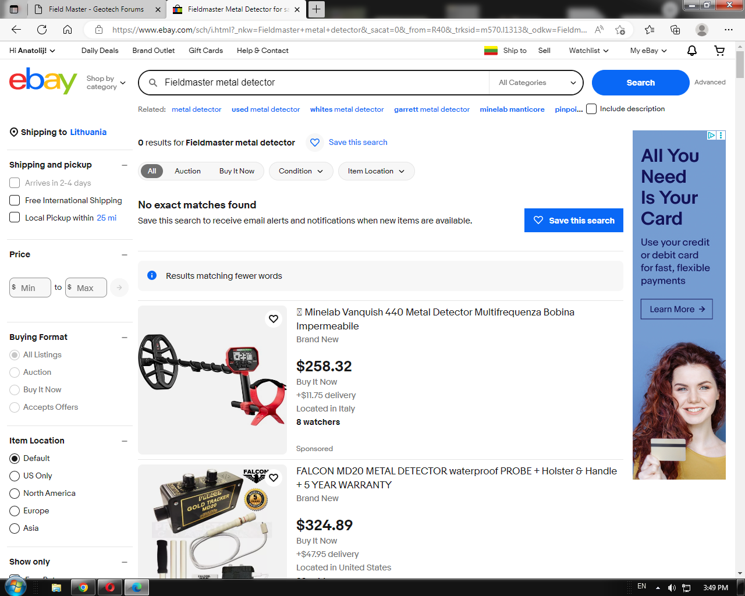This screenshot has width=745, height=596.
Task: Collapse the Price filter section
Action: click(x=125, y=255)
